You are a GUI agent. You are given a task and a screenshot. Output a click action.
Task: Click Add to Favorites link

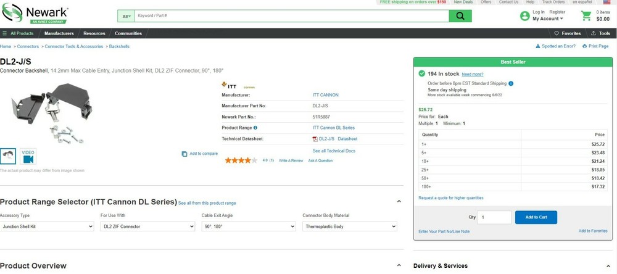[593, 231]
